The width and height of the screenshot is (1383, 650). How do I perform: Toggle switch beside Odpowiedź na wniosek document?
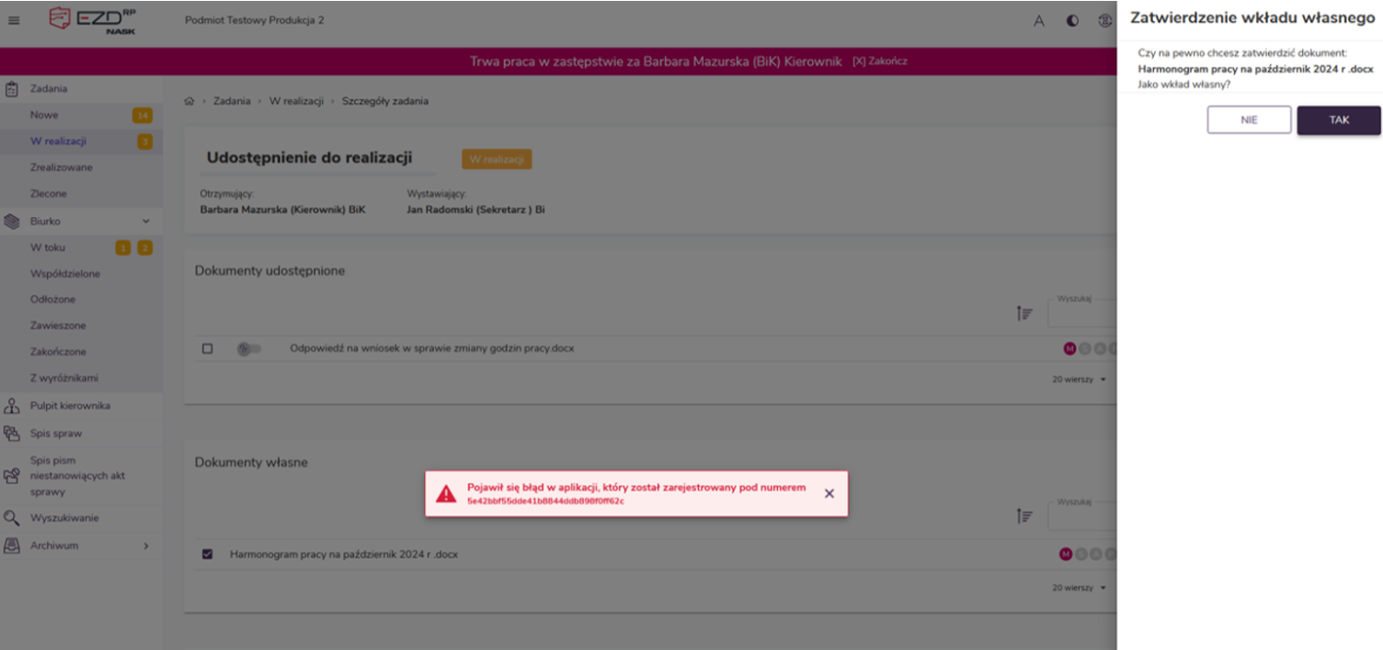[x=248, y=348]
